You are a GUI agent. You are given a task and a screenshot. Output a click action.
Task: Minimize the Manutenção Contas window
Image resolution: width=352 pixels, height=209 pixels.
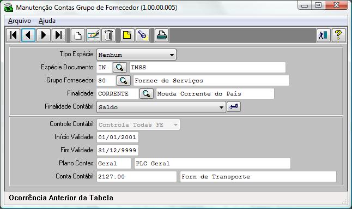305,5
